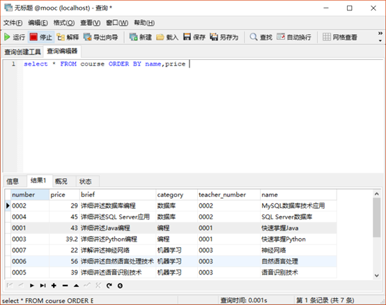386x305 pixels.
Task: Click the next record navigation arrow
Action: (32, 286)
